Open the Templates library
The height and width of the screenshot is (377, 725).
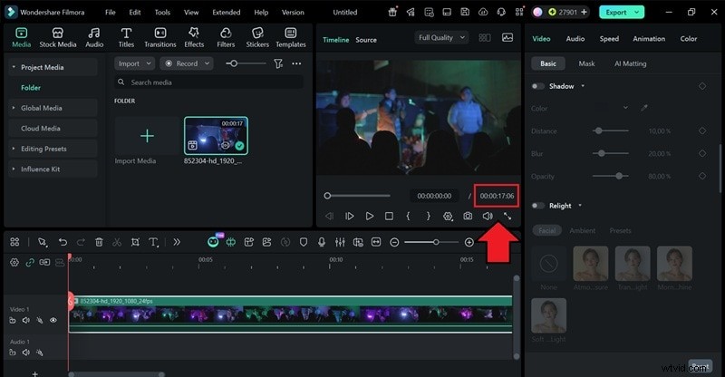(291, 37)
